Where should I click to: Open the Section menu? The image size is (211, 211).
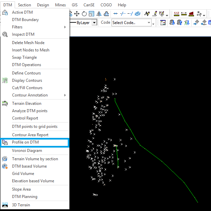[24, 5]
